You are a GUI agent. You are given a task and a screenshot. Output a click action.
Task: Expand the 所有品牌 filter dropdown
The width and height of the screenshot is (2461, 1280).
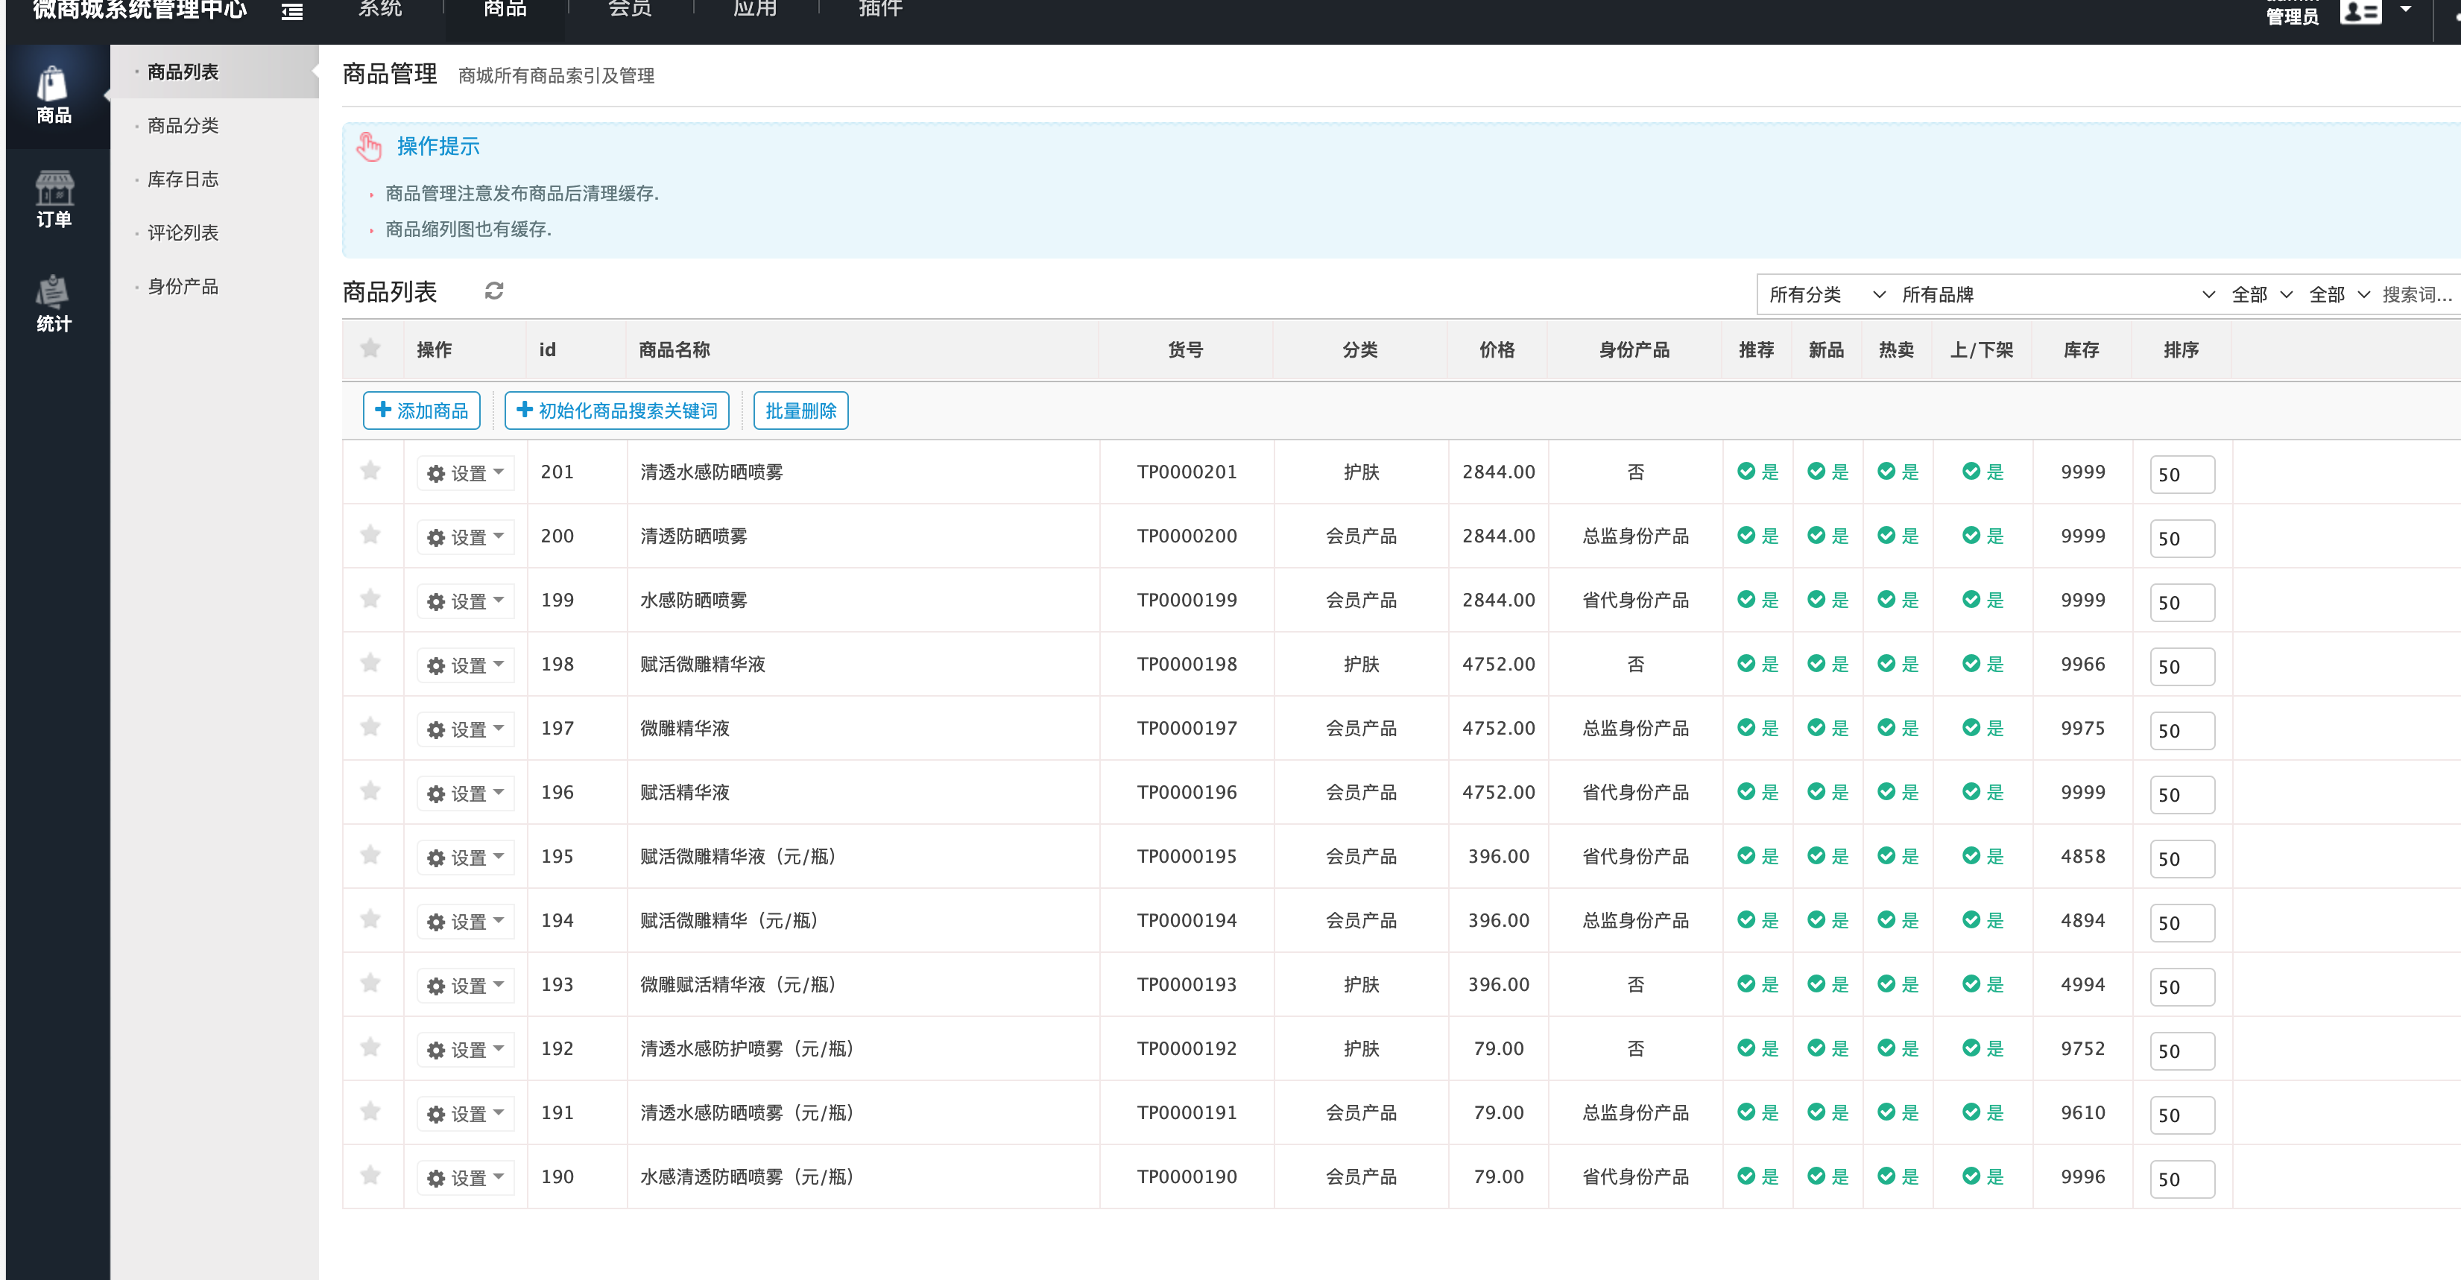pyautogui.click(x=2056, y=294)
